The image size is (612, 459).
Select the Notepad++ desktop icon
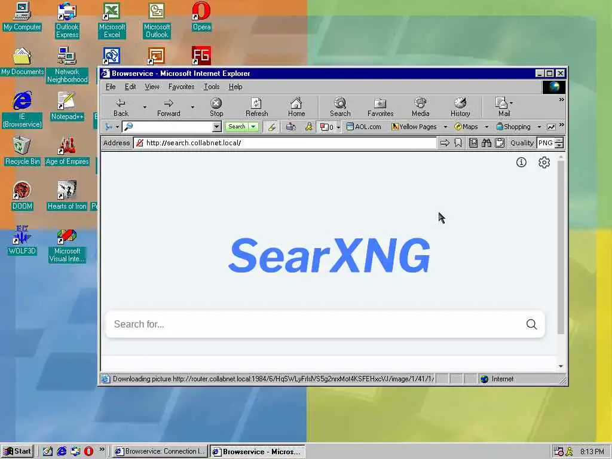pos(67,106)
